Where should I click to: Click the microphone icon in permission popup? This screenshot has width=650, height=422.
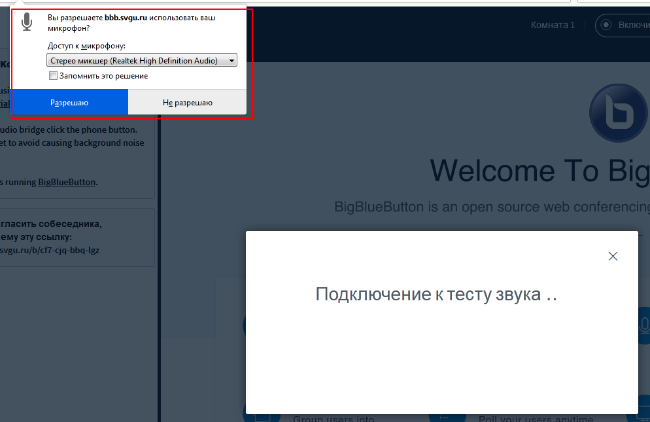coord(26,22)
